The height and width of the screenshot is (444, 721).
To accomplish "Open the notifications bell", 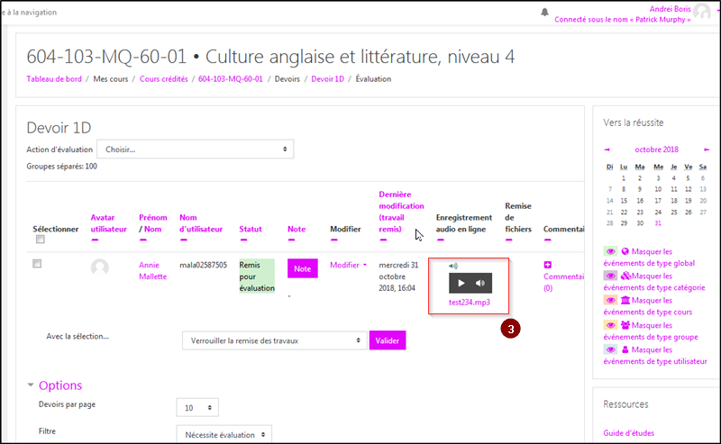I will pos(544,12).
